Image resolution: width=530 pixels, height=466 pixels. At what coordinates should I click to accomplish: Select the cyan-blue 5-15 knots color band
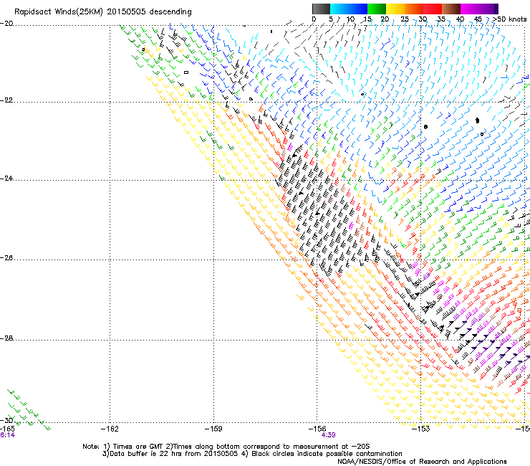[x=349, y=9]
